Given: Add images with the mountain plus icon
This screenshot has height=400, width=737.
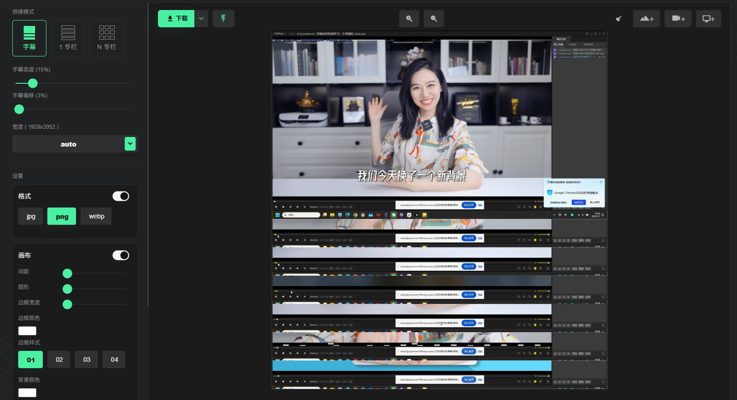Looking at the screenshot, I should click(x=646, y=19).
